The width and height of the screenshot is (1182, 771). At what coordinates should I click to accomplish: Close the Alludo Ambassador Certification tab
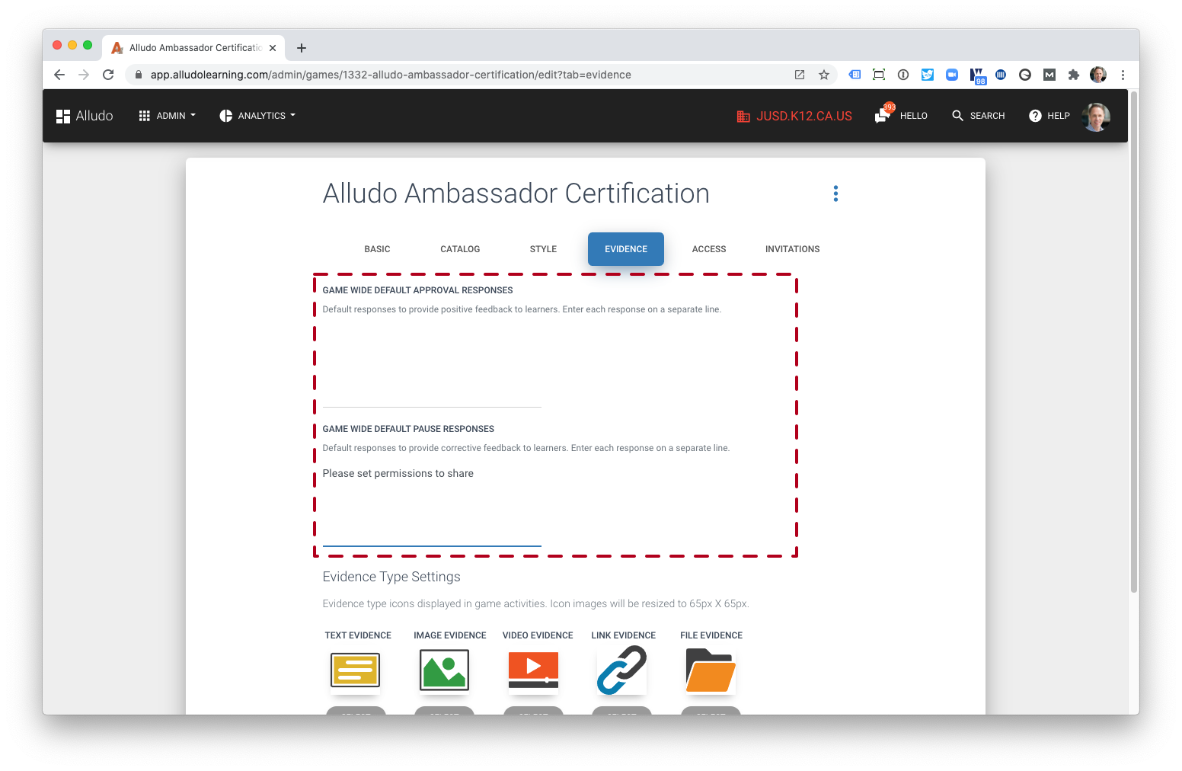[273, 48]
